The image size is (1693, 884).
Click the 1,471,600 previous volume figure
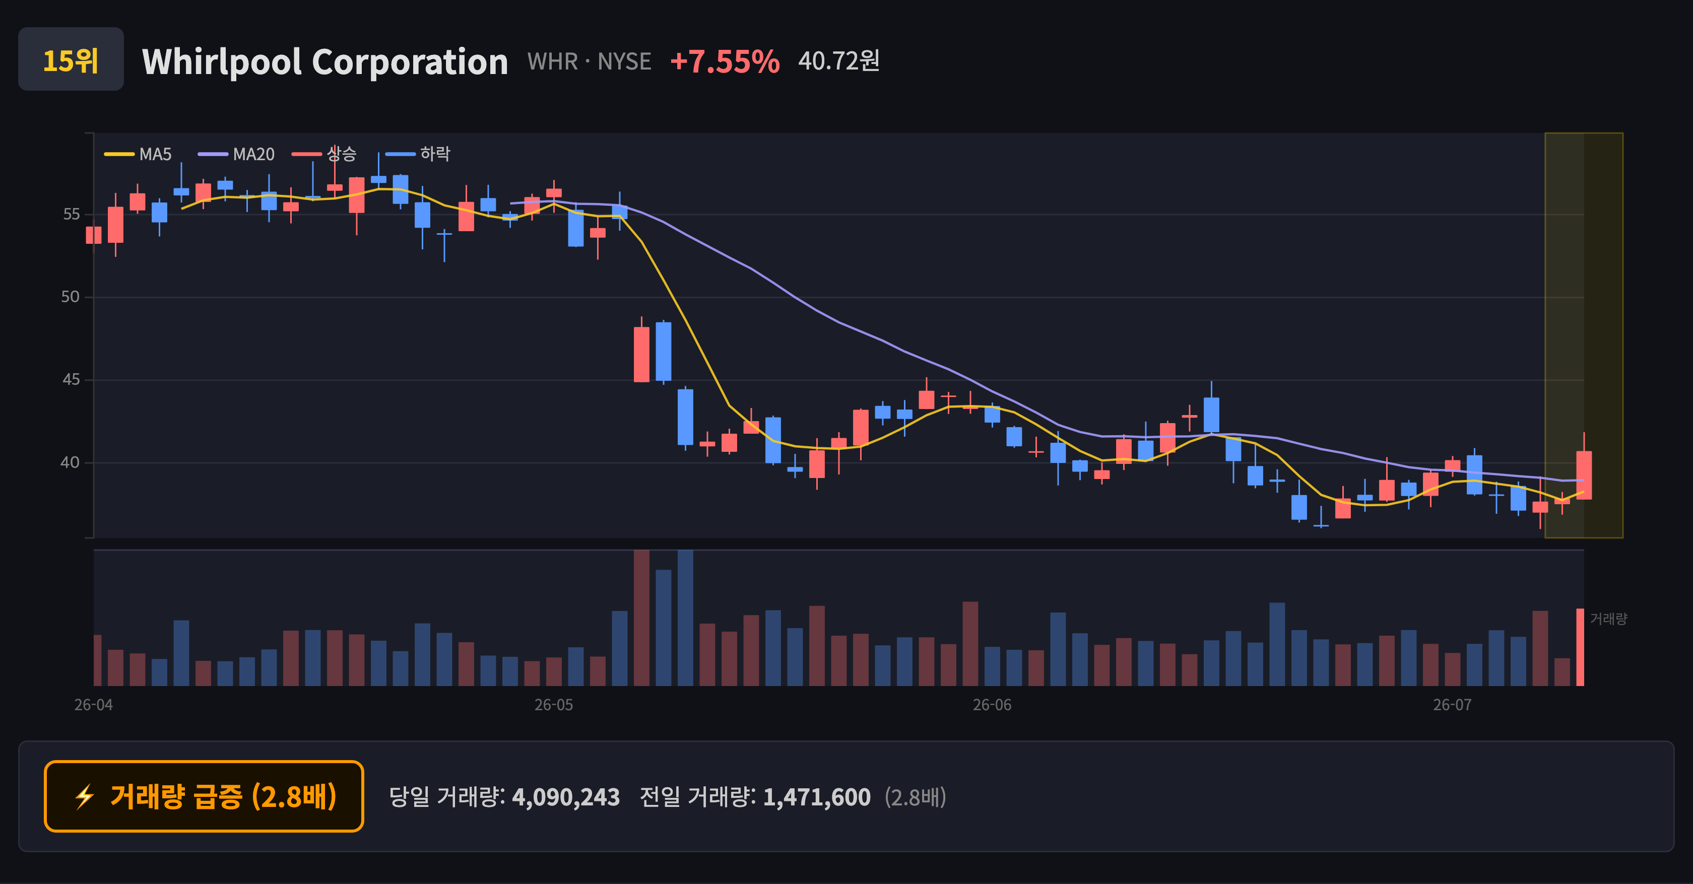tap(817, 797)
